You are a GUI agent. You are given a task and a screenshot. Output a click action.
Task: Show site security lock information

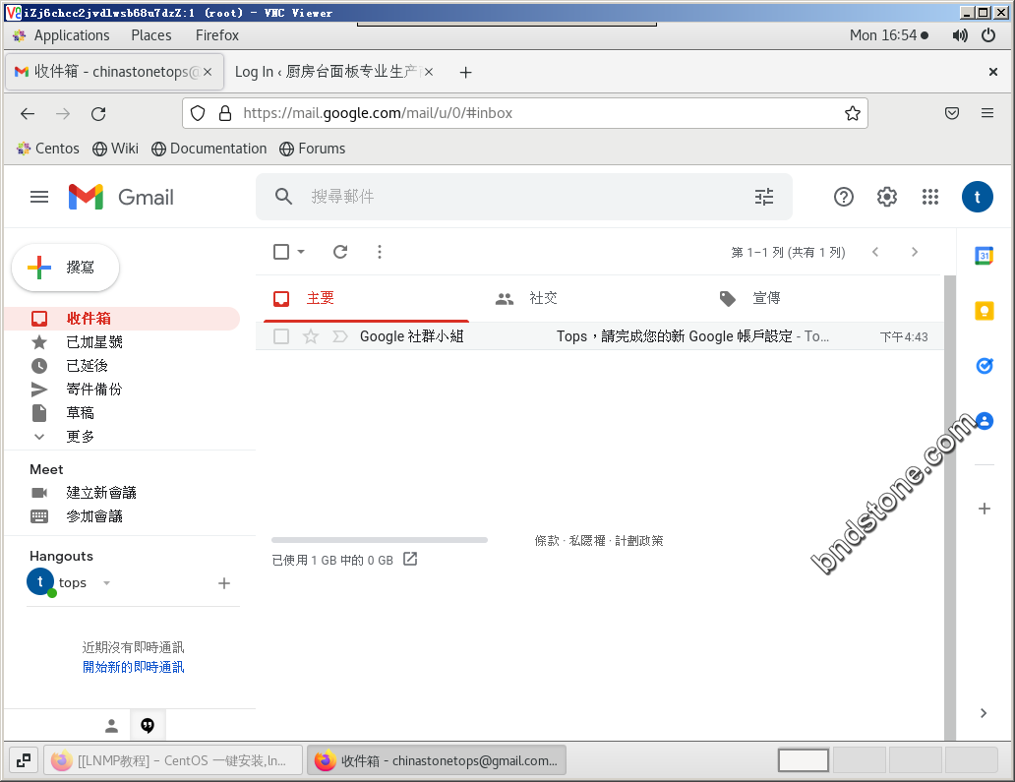click(225, 113)
